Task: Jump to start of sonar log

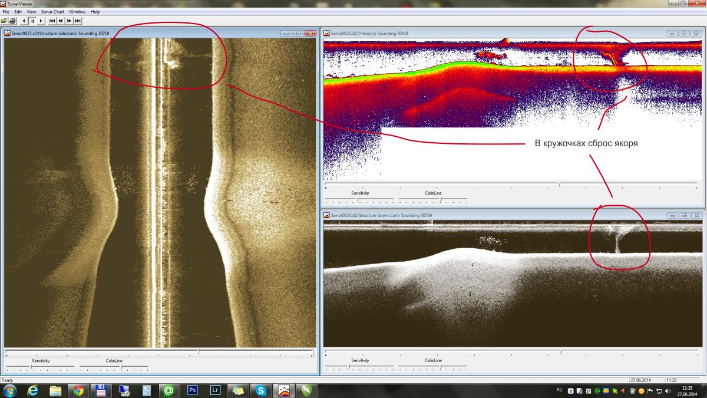Action: [x=52, y=21]
